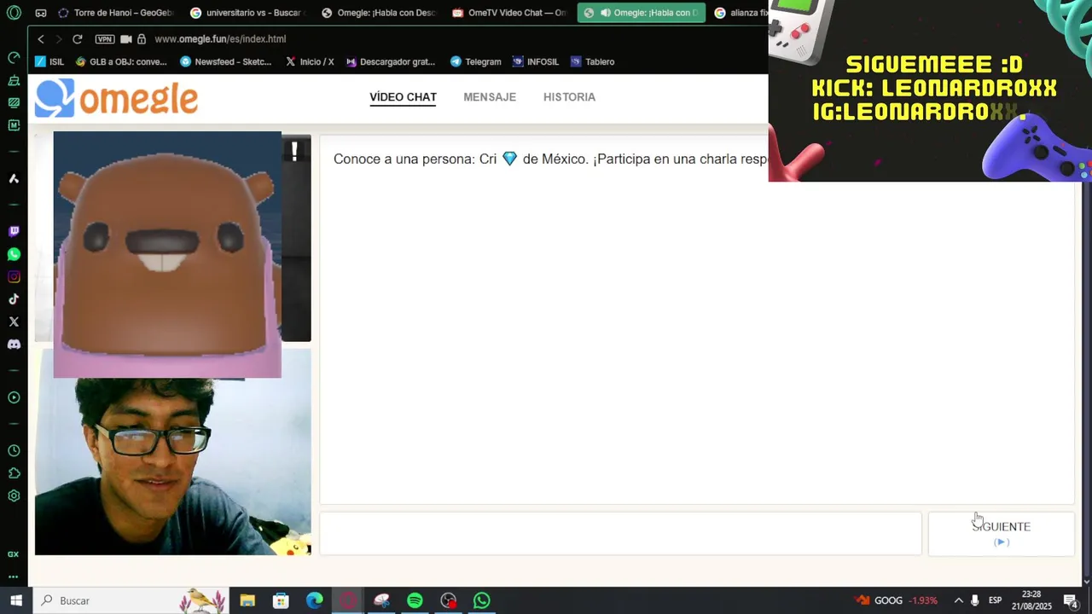Open ESP language input selector
The width and height of the screenshot is (1092, 614).
coord(995,600)
